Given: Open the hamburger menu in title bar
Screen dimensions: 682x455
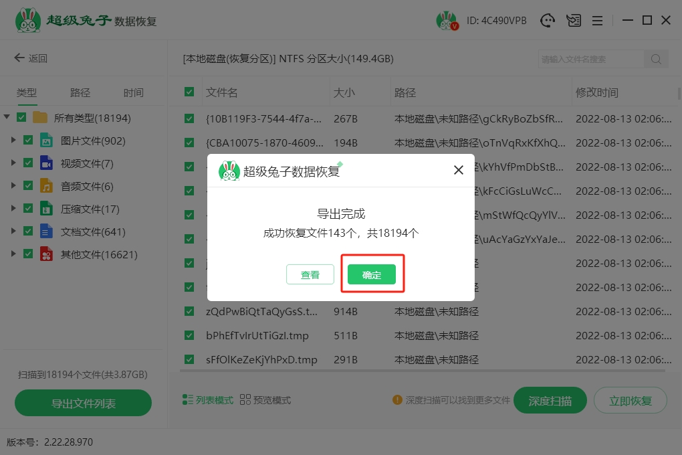Looking at the screenshot, I should [x=598, y=21].
